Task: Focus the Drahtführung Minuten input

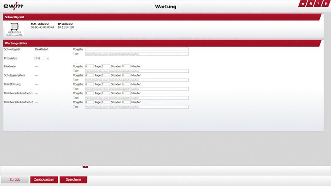Action: tap(126, 84)
